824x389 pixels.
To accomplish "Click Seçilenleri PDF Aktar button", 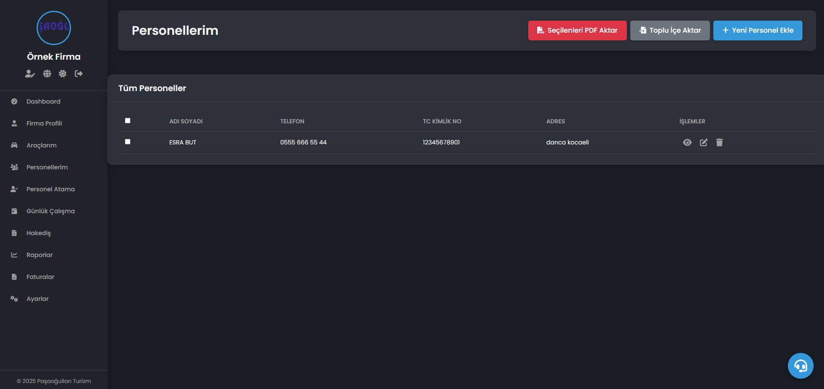I will pyautogui.click(x=577, y=31).
